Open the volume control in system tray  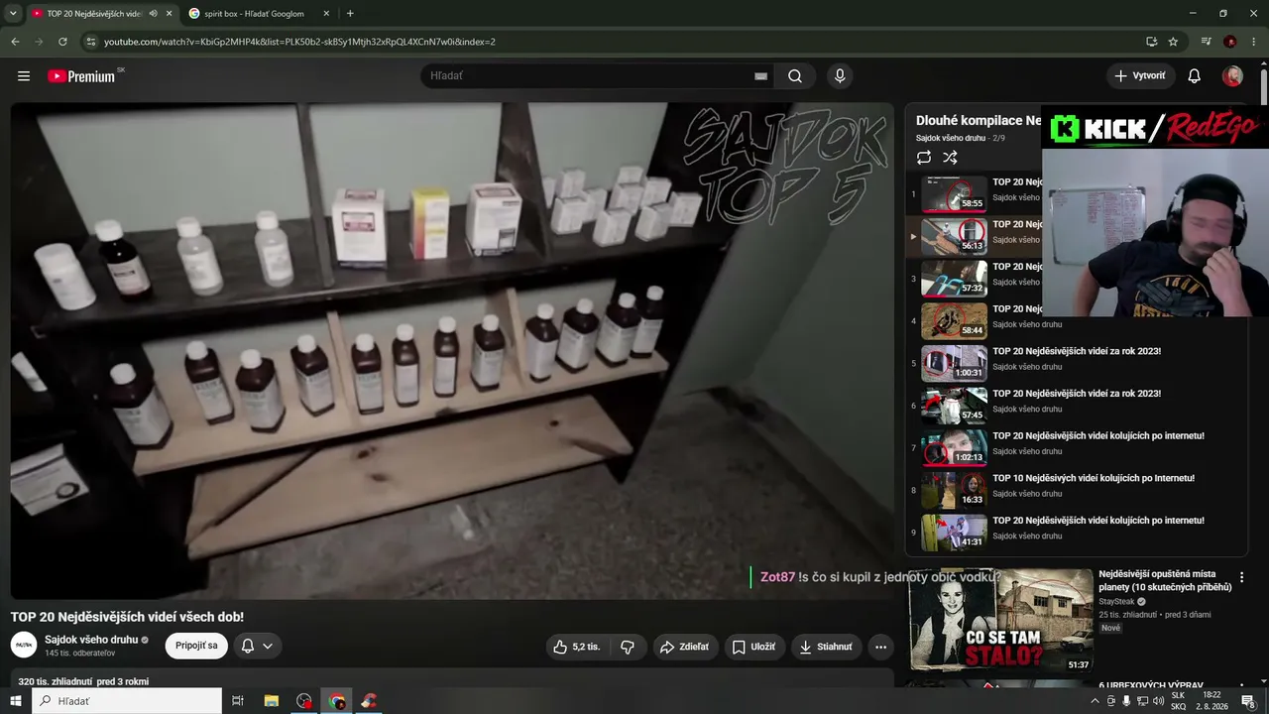(1157, 701)
